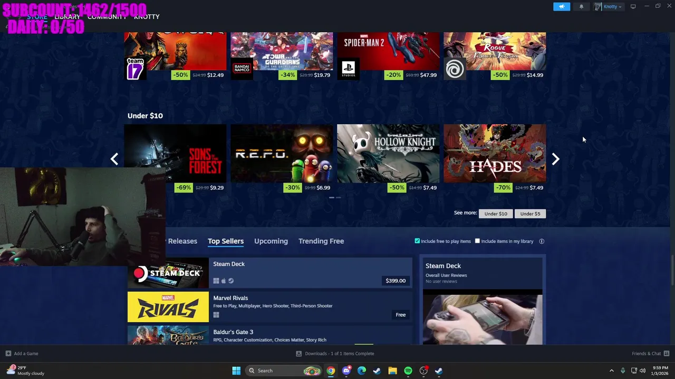The height and width of the screenshot is (379, 675).
Task: Click the Bandai Namco publisher logo
Action: coord(242,68)
